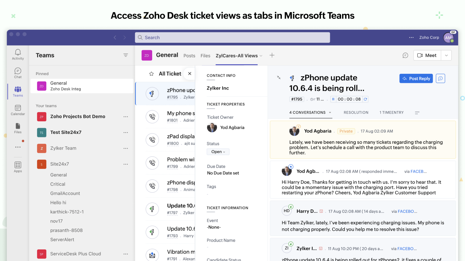The height and width of the screenshot is (261, 465).
Task: Click the comment icon beside Post Reply
Action: (x=440, y=79)
